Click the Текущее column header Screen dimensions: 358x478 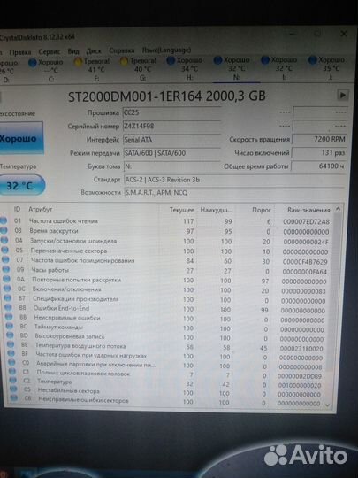pos(182,210)
